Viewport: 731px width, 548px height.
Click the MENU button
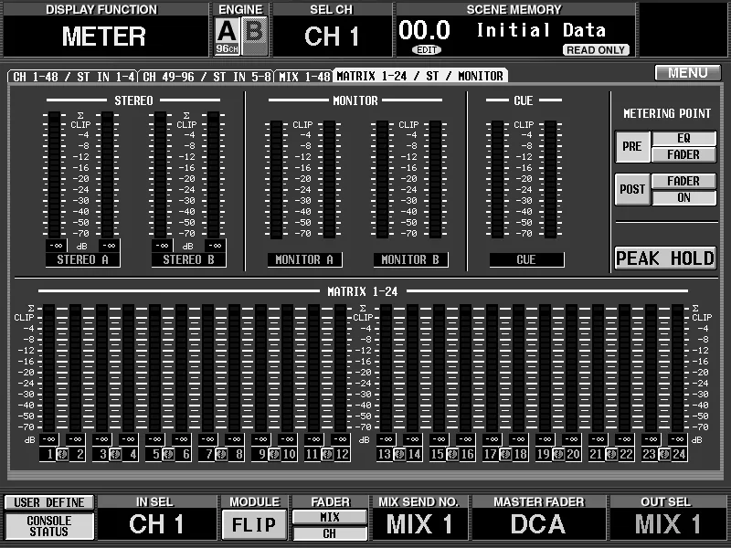(x=688, y=73)
